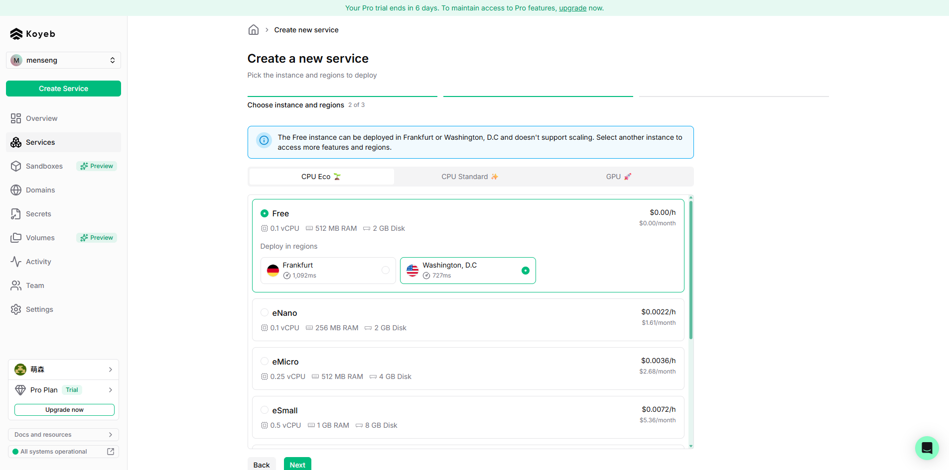Open the Services section from the sidebar
Image resolution: width=949 pixels, height=470 pixels.
click(x=40, y=142)
